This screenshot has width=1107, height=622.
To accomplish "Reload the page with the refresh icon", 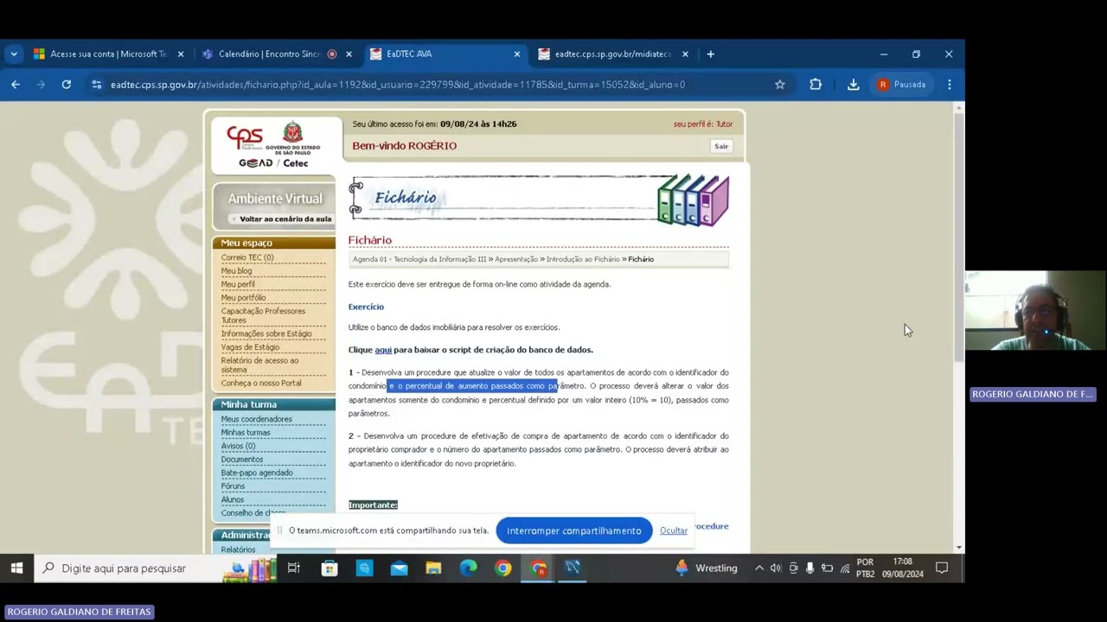I will [x=66, y=85].
